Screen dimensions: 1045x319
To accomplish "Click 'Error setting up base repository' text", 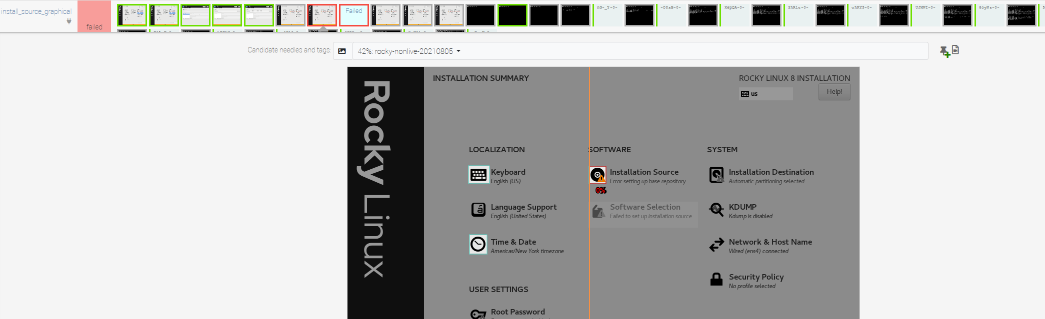I will tap(647, 181).
